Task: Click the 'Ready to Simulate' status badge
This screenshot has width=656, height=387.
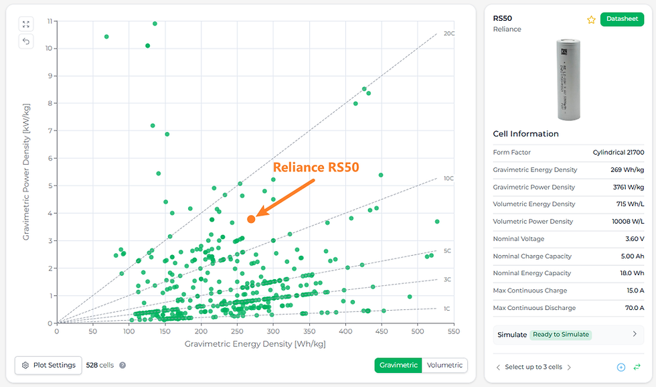Action: [x=561, y=335]
